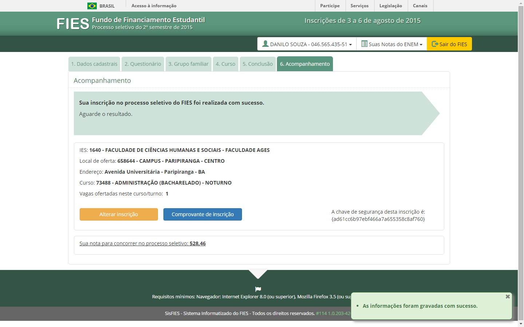
Task: Open the Serviços menu item
Action: 360,6
